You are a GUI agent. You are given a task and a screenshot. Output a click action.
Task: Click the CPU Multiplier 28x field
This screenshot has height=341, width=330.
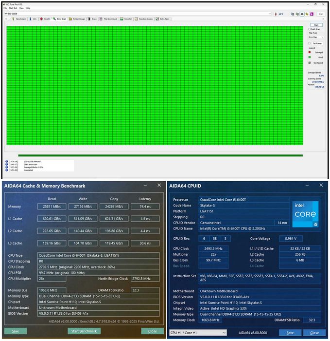coord(52,279)
